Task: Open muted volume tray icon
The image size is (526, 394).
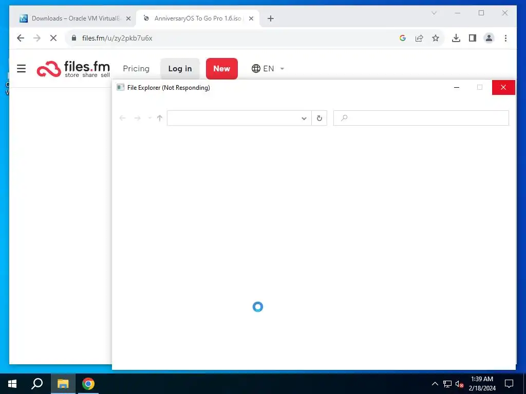Action: pos(460,384)
